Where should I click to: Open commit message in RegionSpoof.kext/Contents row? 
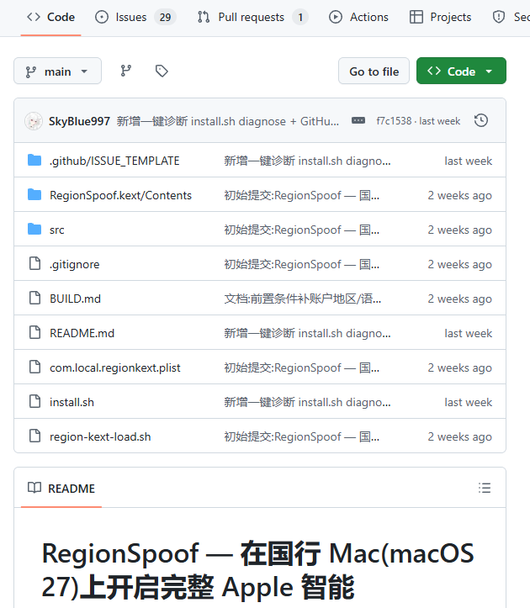[x=301, y=195]
